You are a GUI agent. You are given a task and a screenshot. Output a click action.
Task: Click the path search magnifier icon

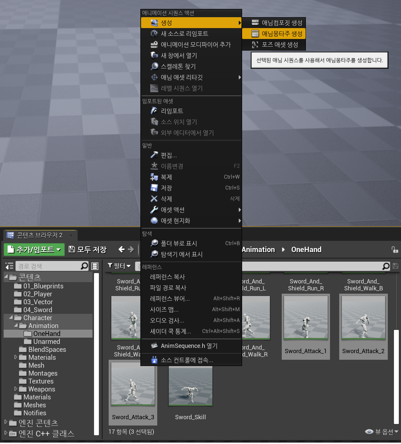point(85,266)
